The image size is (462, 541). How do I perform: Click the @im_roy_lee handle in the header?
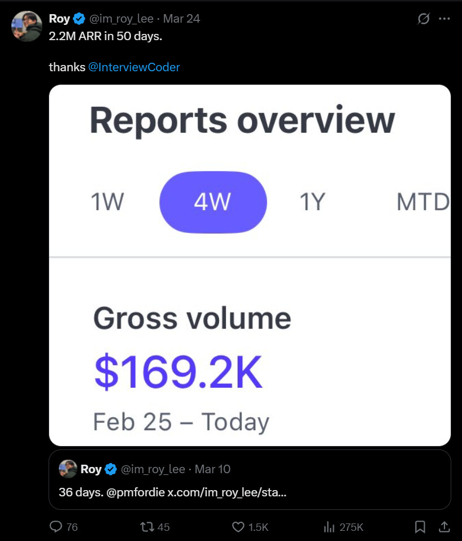point(121,19)
